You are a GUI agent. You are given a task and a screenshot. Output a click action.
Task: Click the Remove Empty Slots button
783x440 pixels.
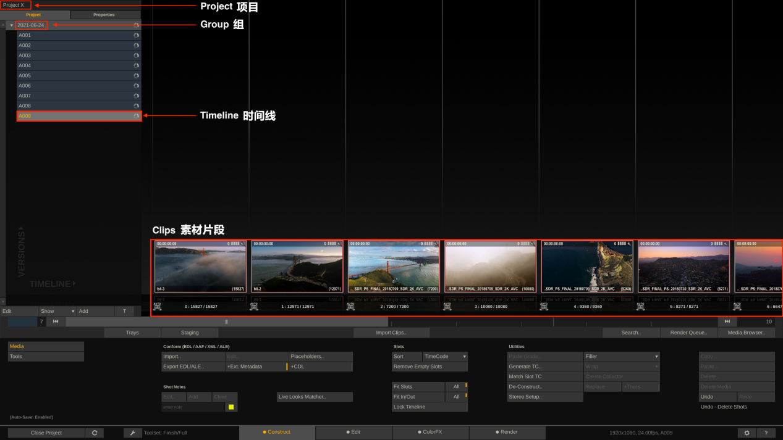point(430,367)
